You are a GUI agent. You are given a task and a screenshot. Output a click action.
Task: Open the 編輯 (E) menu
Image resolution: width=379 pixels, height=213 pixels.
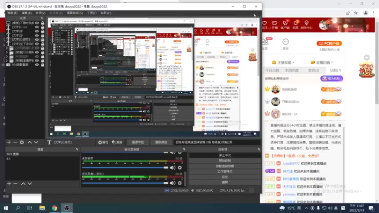tap(27, 13)
